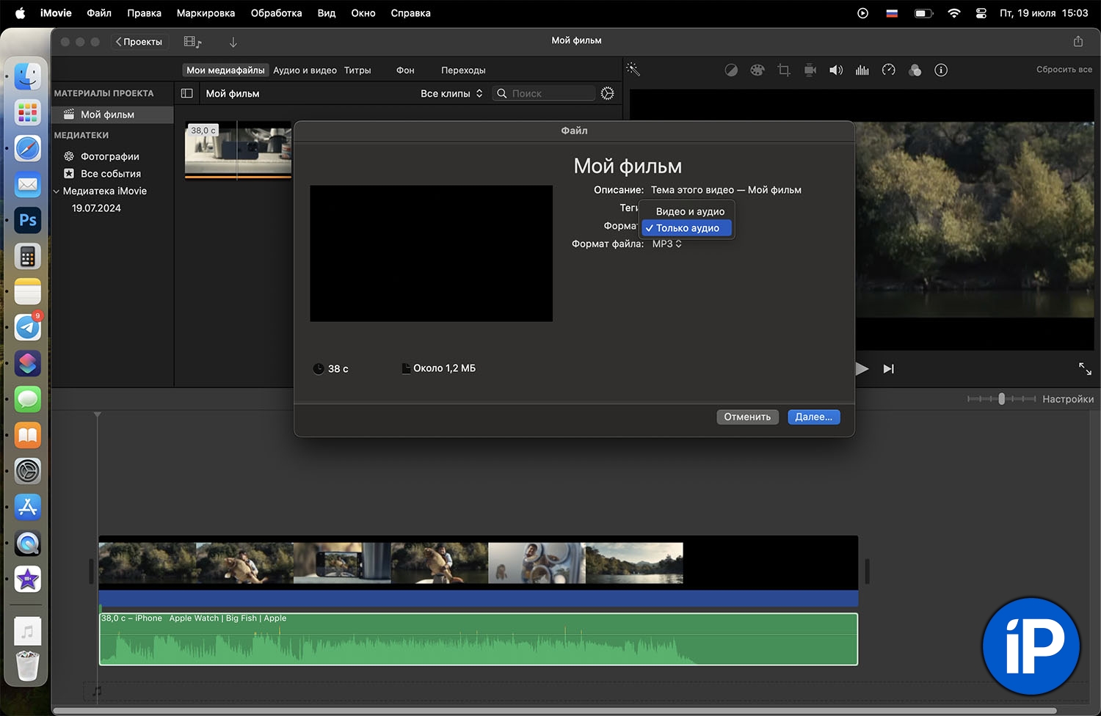Open the 'Обработка' menu
Image resolution: width=1101 pixels, height=716 pixels.
276,13
